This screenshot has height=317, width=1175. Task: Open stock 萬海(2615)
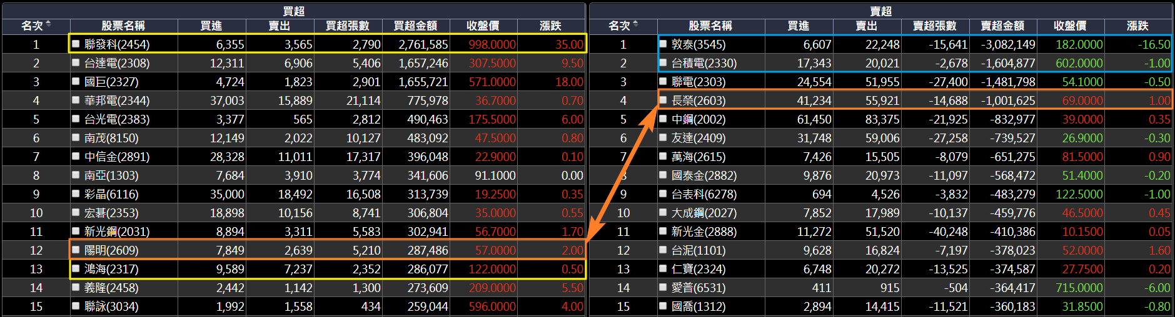(698, 157)
